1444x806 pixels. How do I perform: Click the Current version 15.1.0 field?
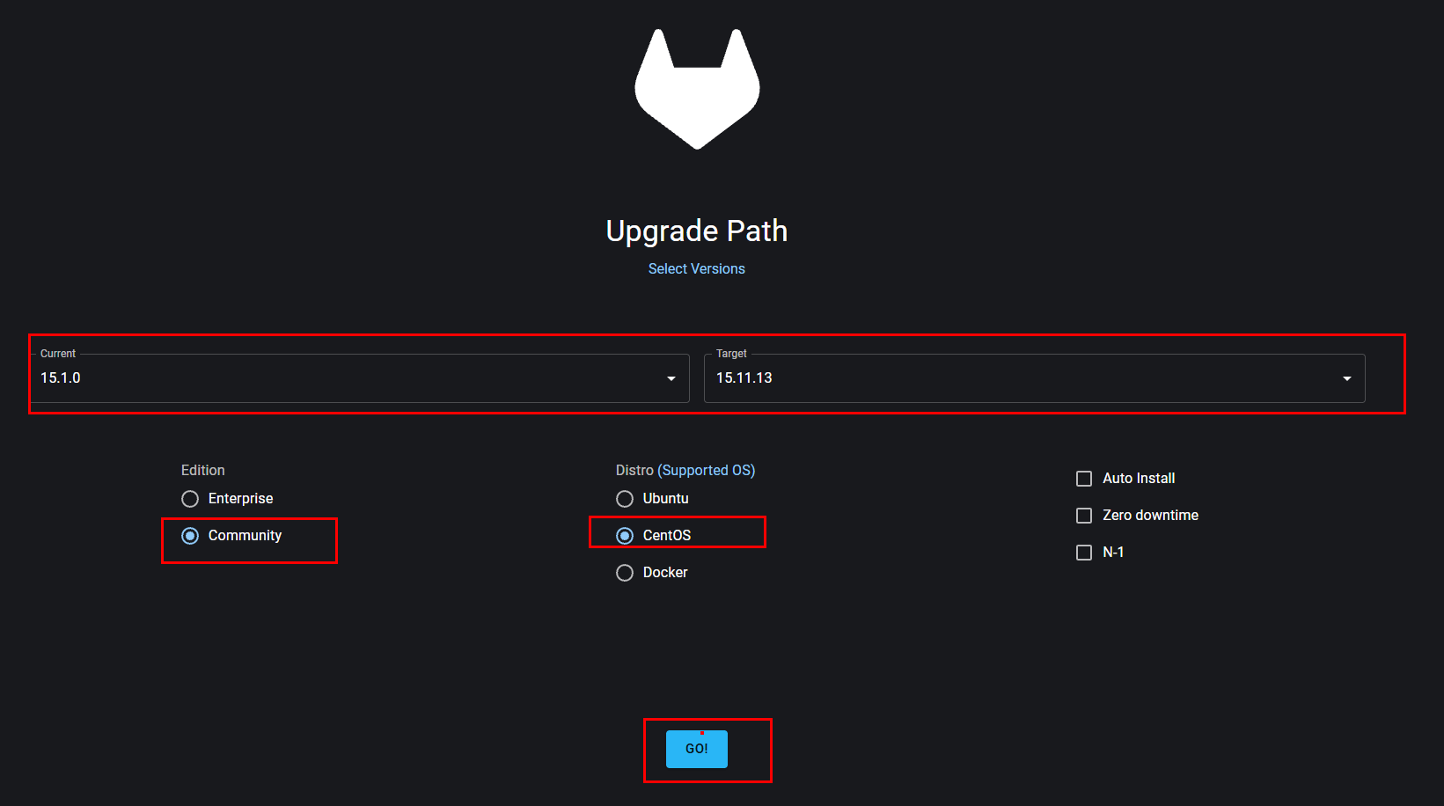360,378
